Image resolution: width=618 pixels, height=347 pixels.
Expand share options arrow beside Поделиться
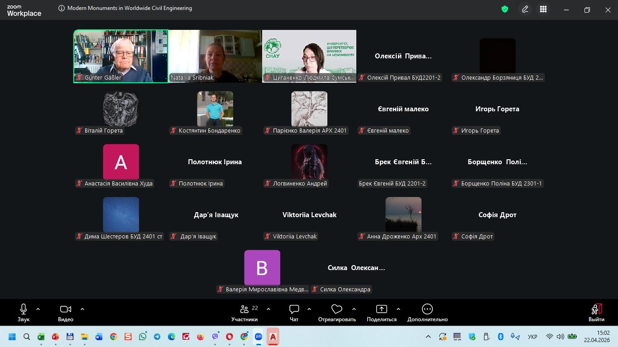point(398,309)
